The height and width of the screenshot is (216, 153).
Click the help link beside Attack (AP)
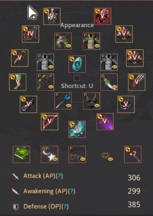point(59,176)
